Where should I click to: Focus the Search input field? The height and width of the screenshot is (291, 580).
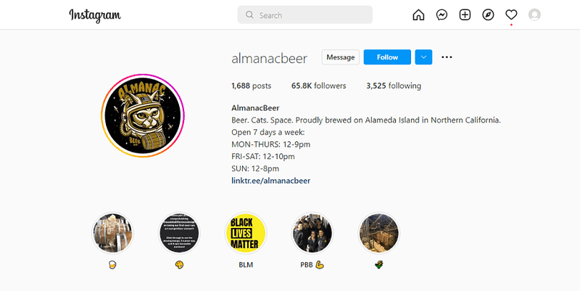click(305, 15)
